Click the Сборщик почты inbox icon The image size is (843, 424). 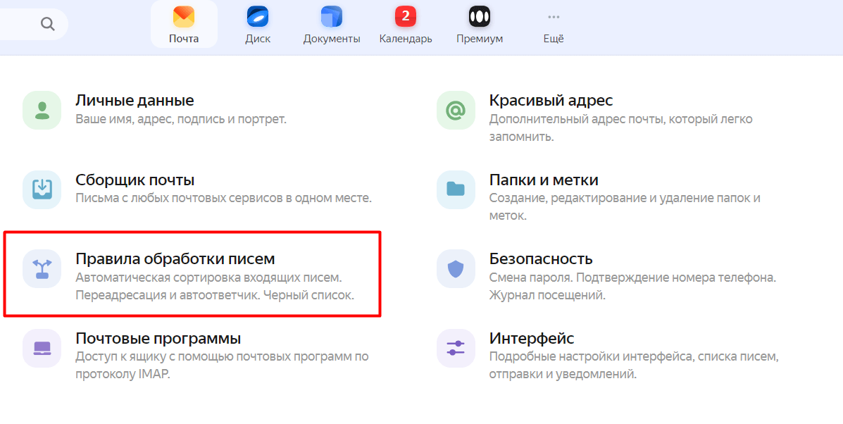42,189
